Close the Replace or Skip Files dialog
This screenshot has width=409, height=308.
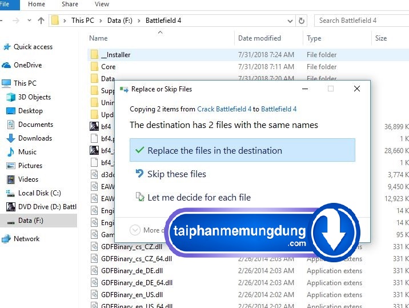tap(357, 89)
